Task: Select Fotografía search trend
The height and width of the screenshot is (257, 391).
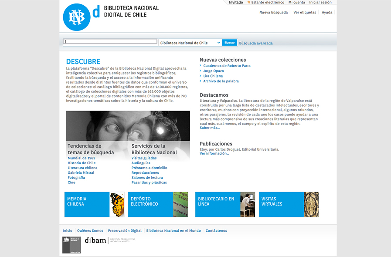Action: tap(76, 177)
